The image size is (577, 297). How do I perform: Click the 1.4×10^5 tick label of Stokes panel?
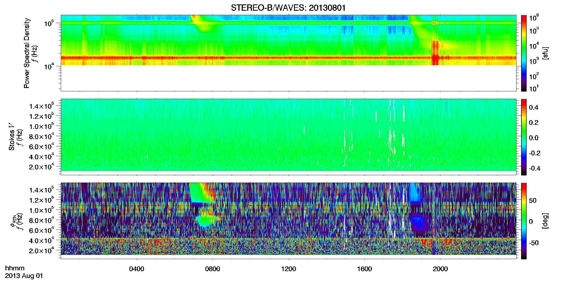tap(41, 106)
